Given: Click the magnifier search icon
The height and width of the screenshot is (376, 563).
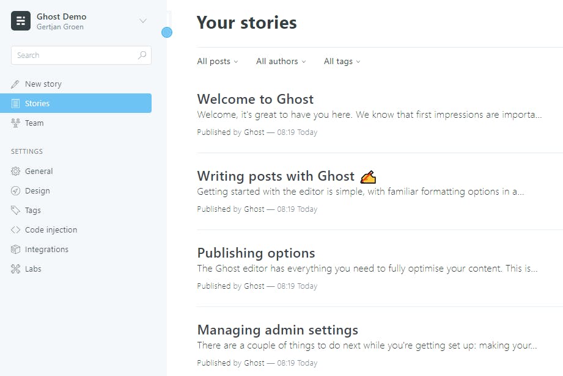Looking at the screenshot, I should (142, 55).
